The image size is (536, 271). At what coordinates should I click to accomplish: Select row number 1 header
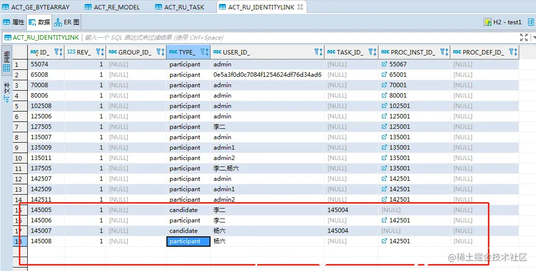[x=20, y=64]
